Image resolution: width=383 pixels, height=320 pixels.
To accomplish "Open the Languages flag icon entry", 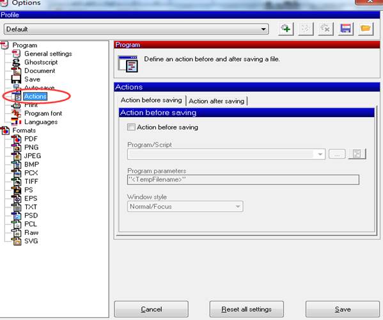I will coord(17,122).
